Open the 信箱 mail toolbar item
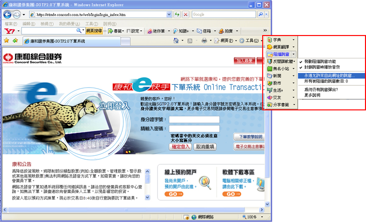 [204, 31]
